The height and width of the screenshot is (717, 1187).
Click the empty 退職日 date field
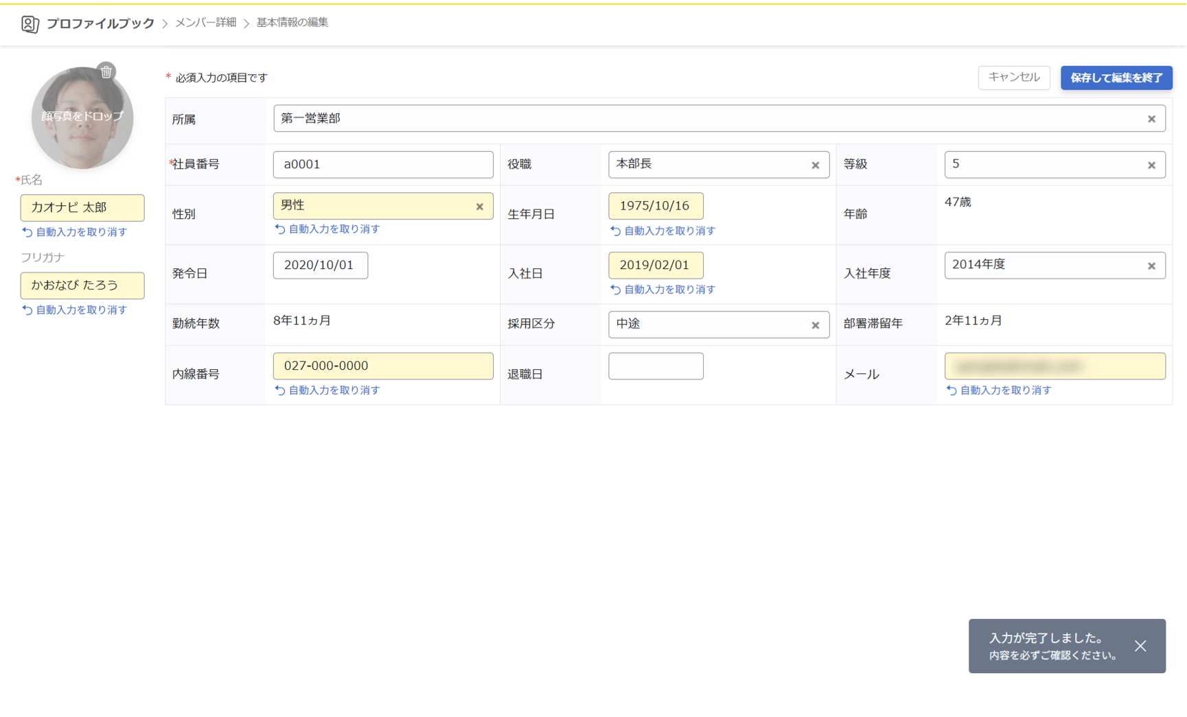(x=656, y=366)
